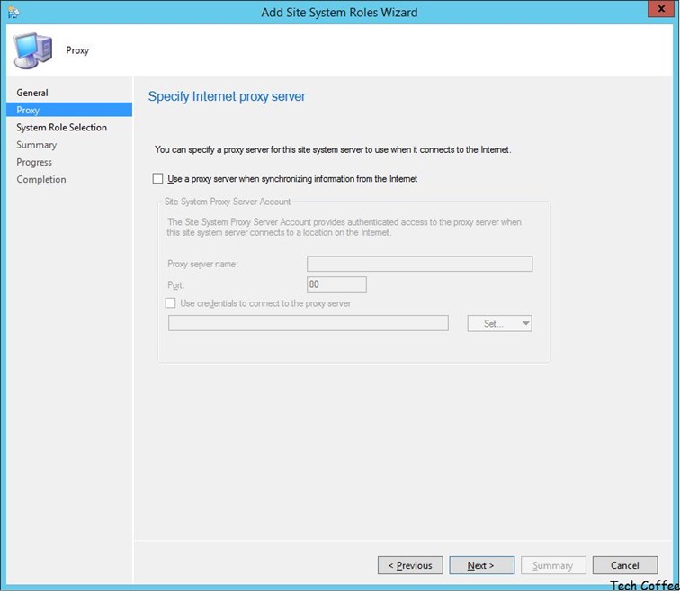
Task: Click the 'You can specify a proxy server' description text
Action: click(333, 149)
